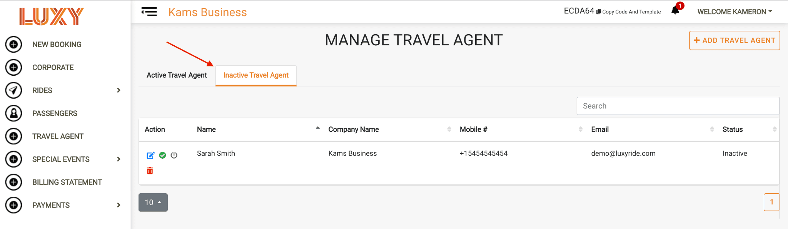Open the 10 rows per page dropdown
Screen dimensions: 788x229
(153, 202)
